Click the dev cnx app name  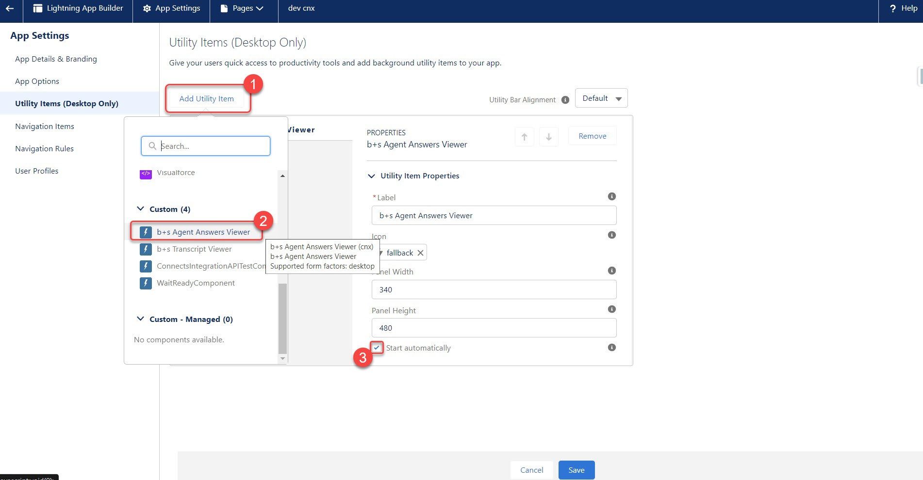301,8
